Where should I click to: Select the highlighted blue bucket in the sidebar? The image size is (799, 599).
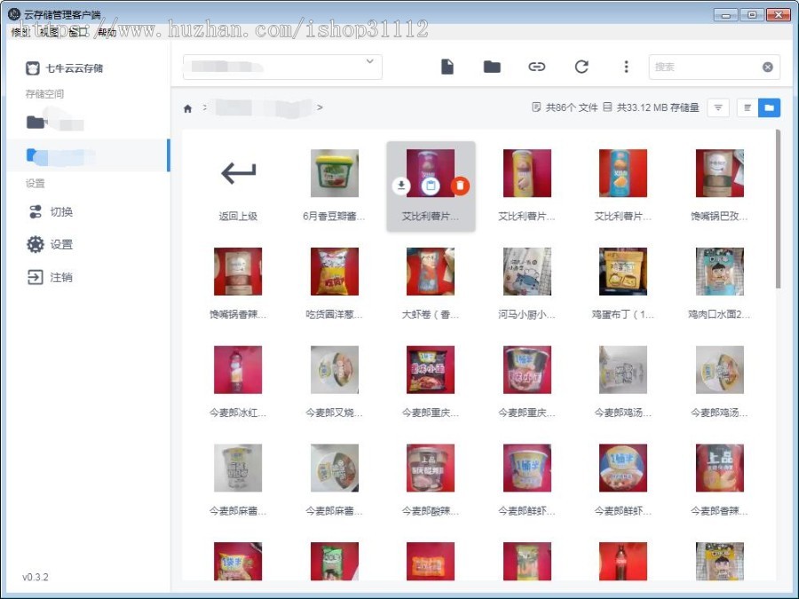point(87,155)
